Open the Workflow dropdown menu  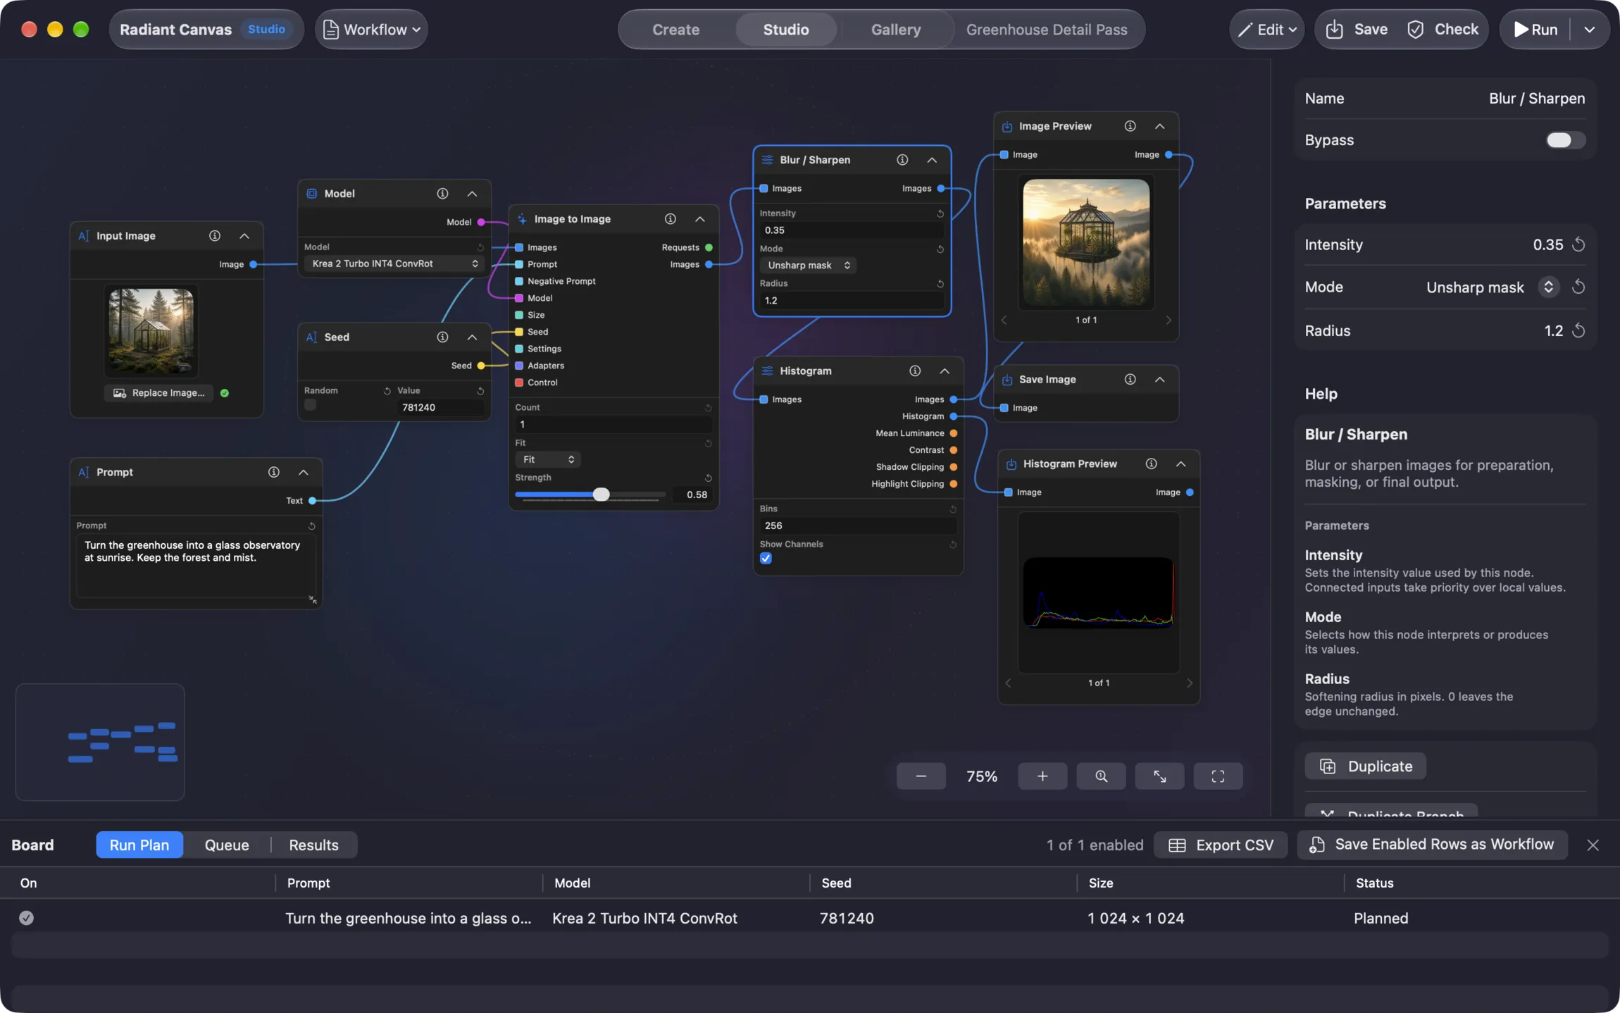(x=371, y=30)
